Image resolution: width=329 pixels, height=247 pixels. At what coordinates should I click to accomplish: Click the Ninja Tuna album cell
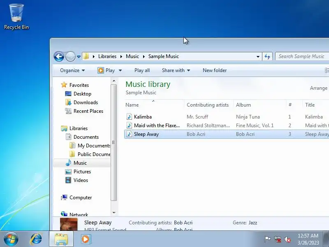point(248,117)
